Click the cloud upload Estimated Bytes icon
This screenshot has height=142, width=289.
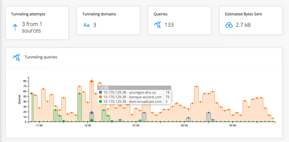pyautogui.click(x=229, y=25)
